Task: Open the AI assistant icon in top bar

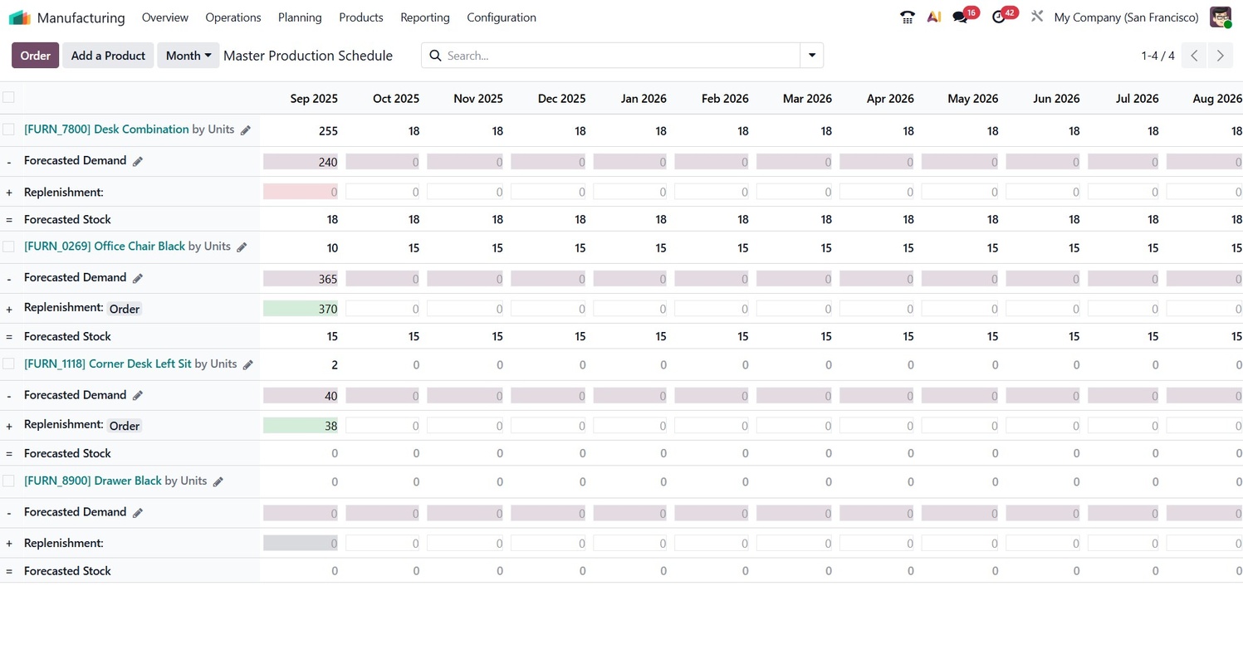Action: (x=934, y=17)
